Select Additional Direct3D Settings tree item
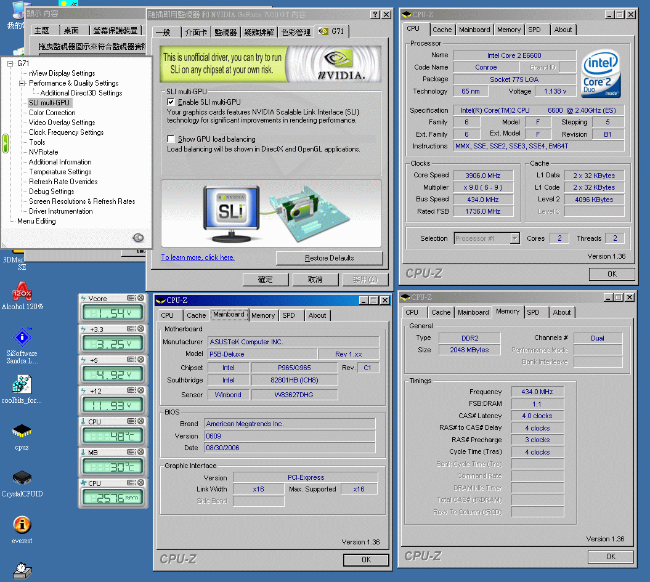The height and width of the screenshot is (582, 650). pyautogui.click(x=81, y=93)
